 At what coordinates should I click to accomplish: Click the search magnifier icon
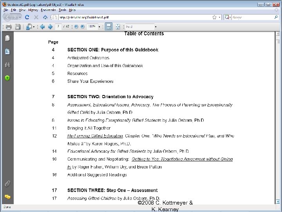click(276, 17)
